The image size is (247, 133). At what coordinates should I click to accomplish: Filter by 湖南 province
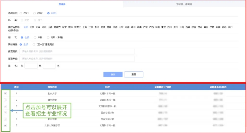(x=139, y=27)
